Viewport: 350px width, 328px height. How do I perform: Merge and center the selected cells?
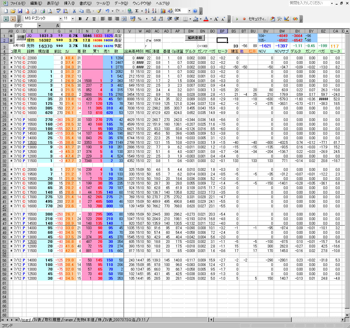(x=124, y=19)
